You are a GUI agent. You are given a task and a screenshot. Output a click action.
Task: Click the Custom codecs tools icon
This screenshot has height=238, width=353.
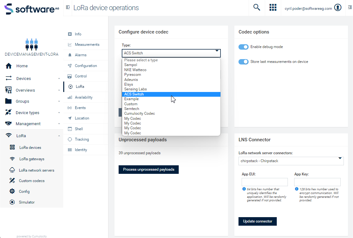coord(12,181)
